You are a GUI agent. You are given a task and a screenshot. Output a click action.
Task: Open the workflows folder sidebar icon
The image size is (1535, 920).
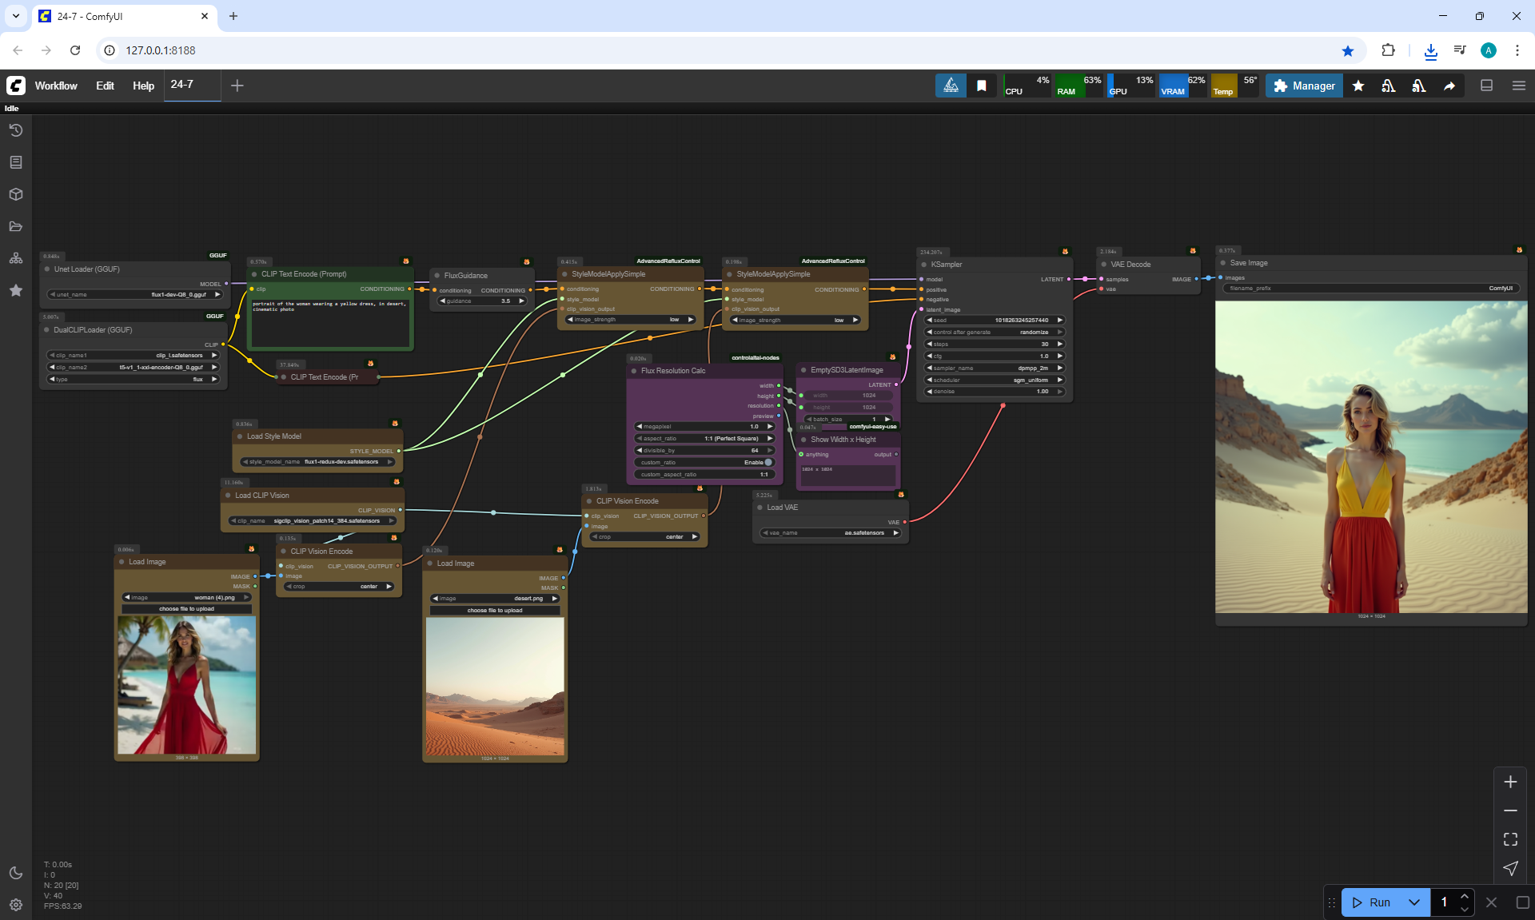point(15,226)
